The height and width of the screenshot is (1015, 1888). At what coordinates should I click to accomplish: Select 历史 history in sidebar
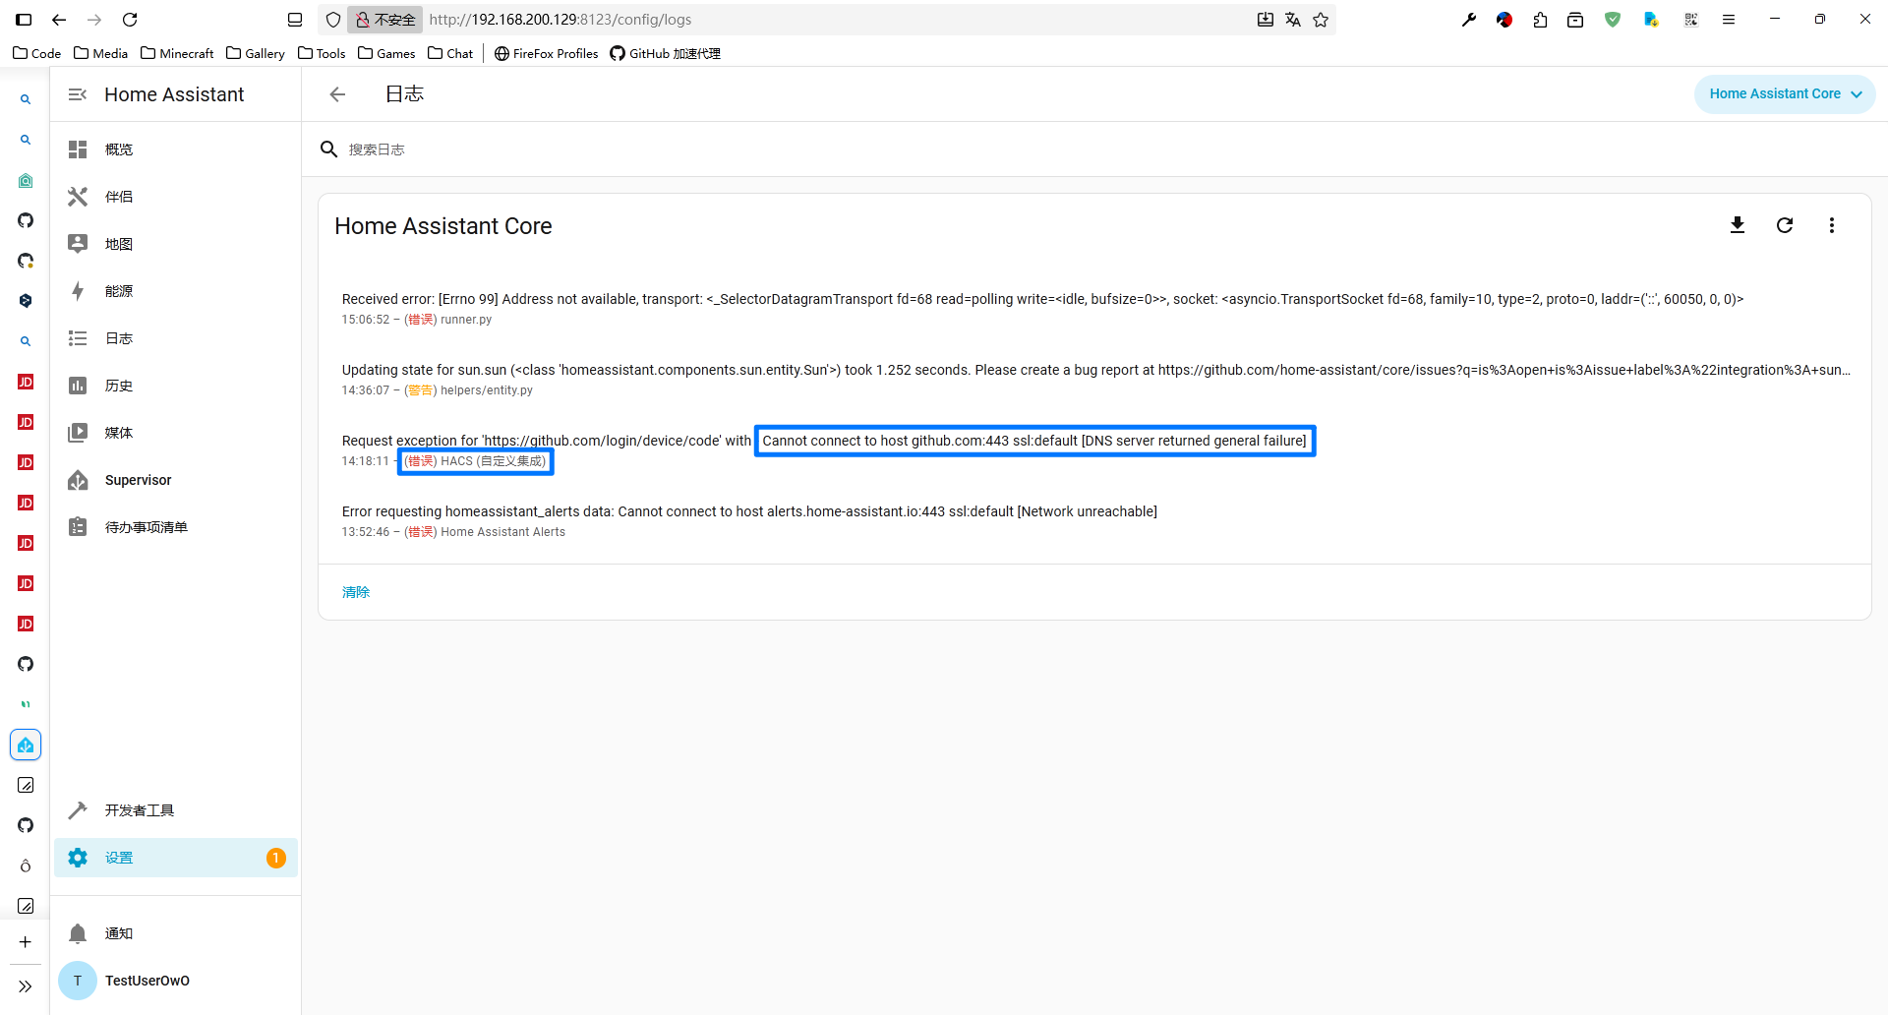pyautogui.click(x=119, y=386)
